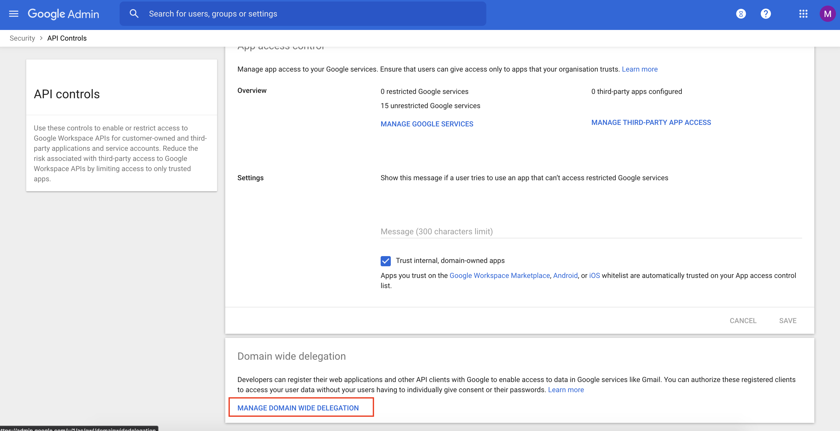Focus the users, groups or settings search box

tap(313, 14)
